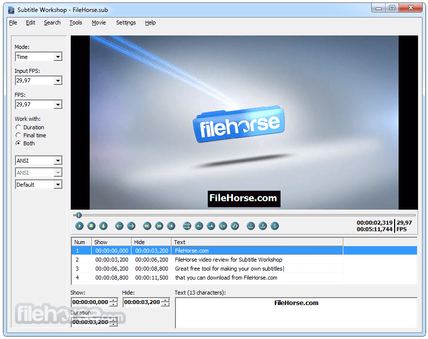The width and height of the screenshot is (428, 339).
Task: Expand the Mode dropdown showing Time
Action: [58, 57]
